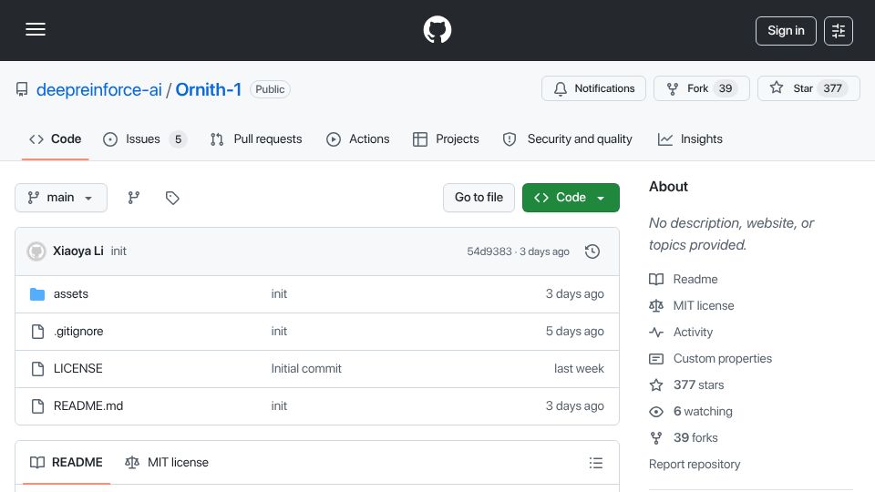Open 'Initial commit' message for LICENSE
Image resolution: width=875 pixels, height=492 pixels.
(x=306, y=369)
